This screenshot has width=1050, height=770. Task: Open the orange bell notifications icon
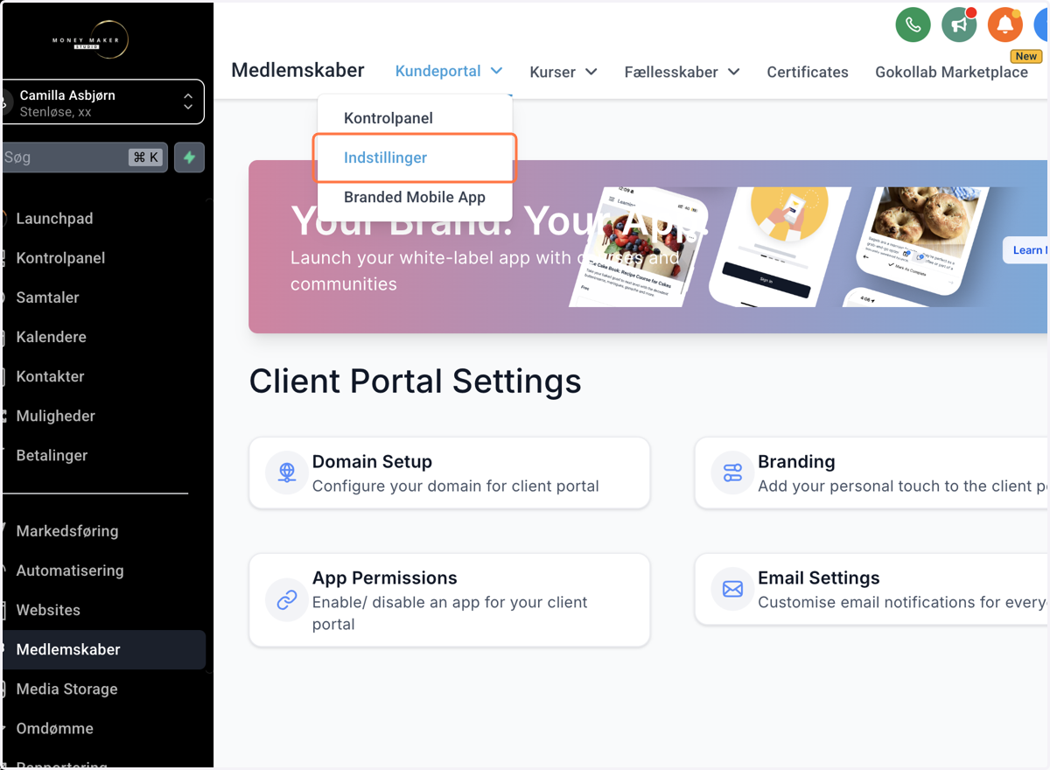pyautogui.click(x=1005, y=24)
